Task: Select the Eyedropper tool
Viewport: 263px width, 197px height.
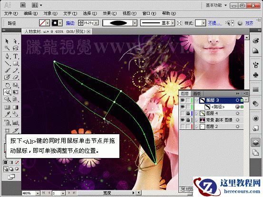Action: (x=7, y=114)
